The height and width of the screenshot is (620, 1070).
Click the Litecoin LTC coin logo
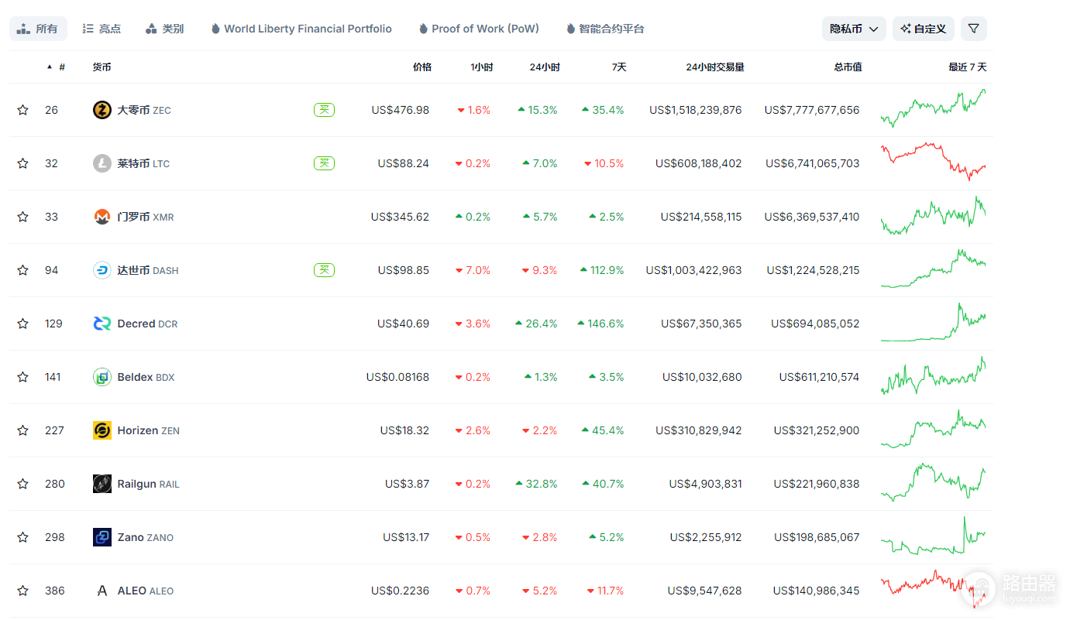101,163
